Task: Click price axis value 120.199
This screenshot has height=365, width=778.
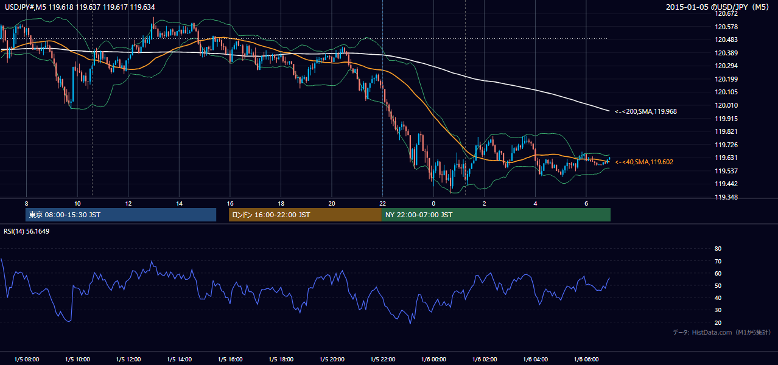Action: tap(726, 79)
